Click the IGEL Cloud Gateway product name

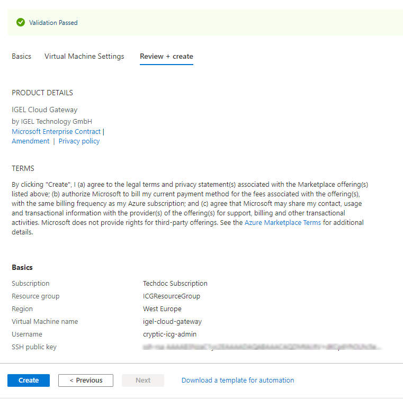point(44,110)
